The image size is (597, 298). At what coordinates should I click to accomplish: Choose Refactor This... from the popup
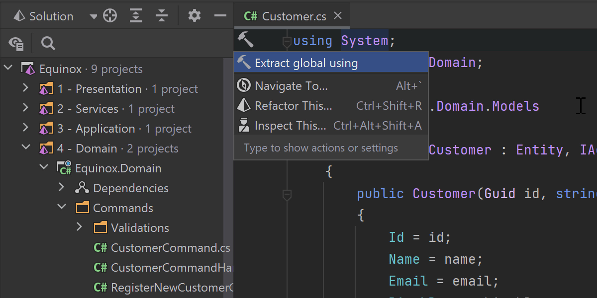pyautogui.click(x=293, y=106)
